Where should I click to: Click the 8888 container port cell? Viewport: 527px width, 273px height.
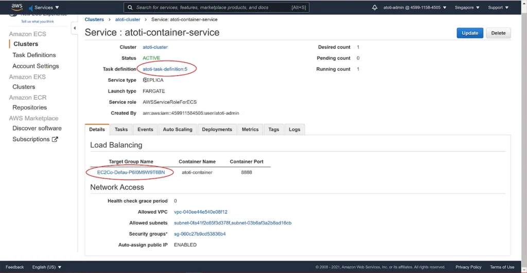click(x=247, y=172)
